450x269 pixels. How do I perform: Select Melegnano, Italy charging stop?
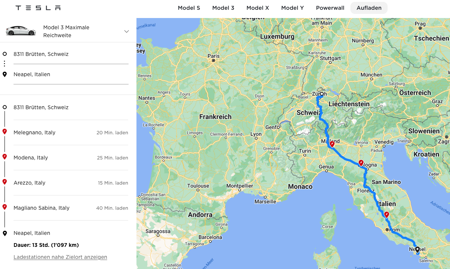pyautogui.click(x=35, y=133)
